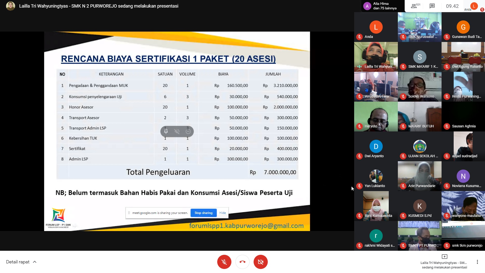Click the Stop sharing button
485x273 pixels.
[x=203, y=213]
